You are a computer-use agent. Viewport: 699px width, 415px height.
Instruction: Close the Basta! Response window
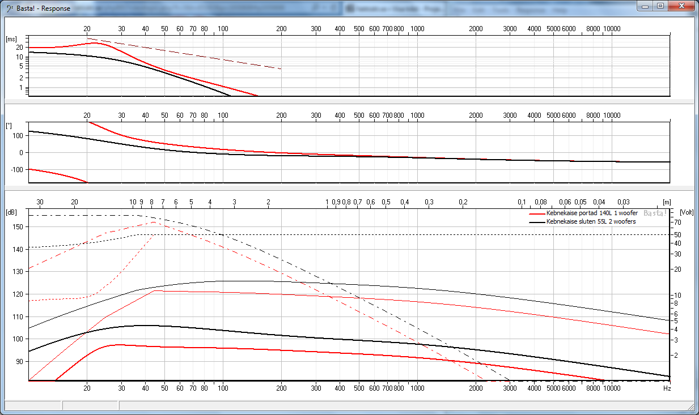681,6
